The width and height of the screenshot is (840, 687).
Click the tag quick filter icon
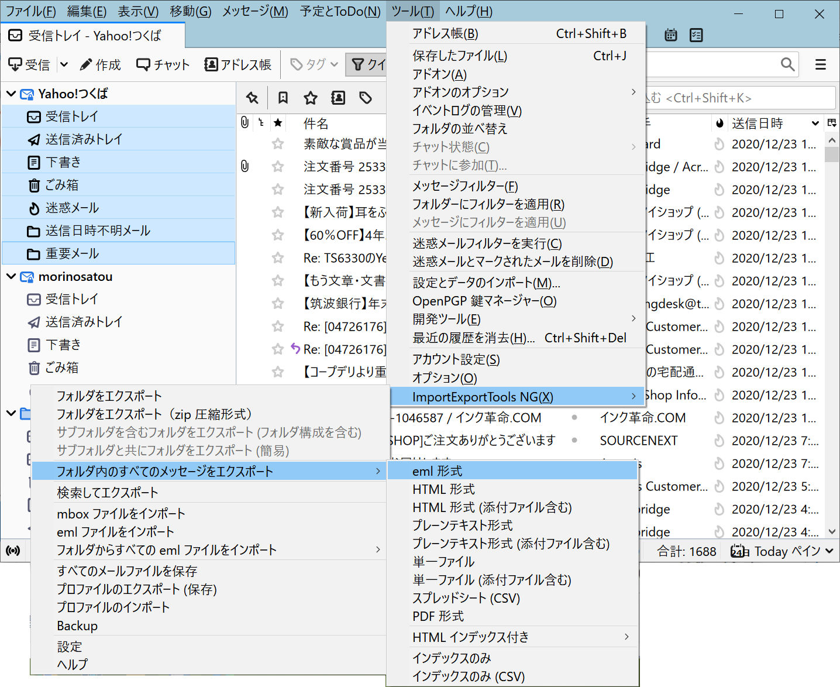[x=366, y=98]
